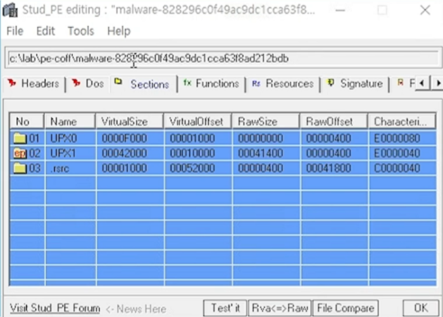Click the RawOffset column header
The width and height of the screenshot is (443, 317).
(x=334, y=121)
